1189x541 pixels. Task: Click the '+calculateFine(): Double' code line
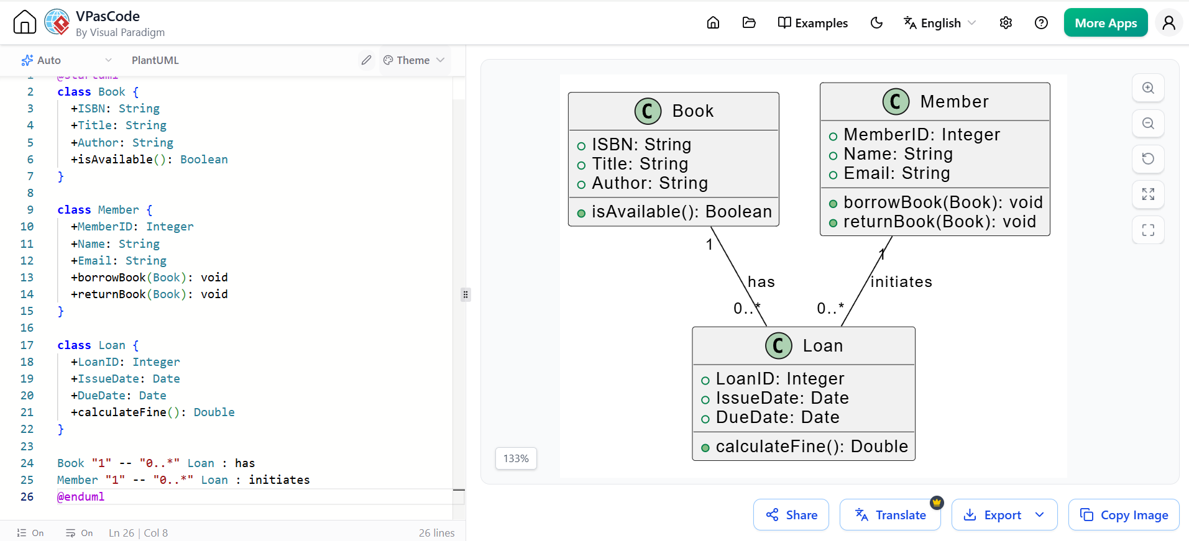pos(153,412)
